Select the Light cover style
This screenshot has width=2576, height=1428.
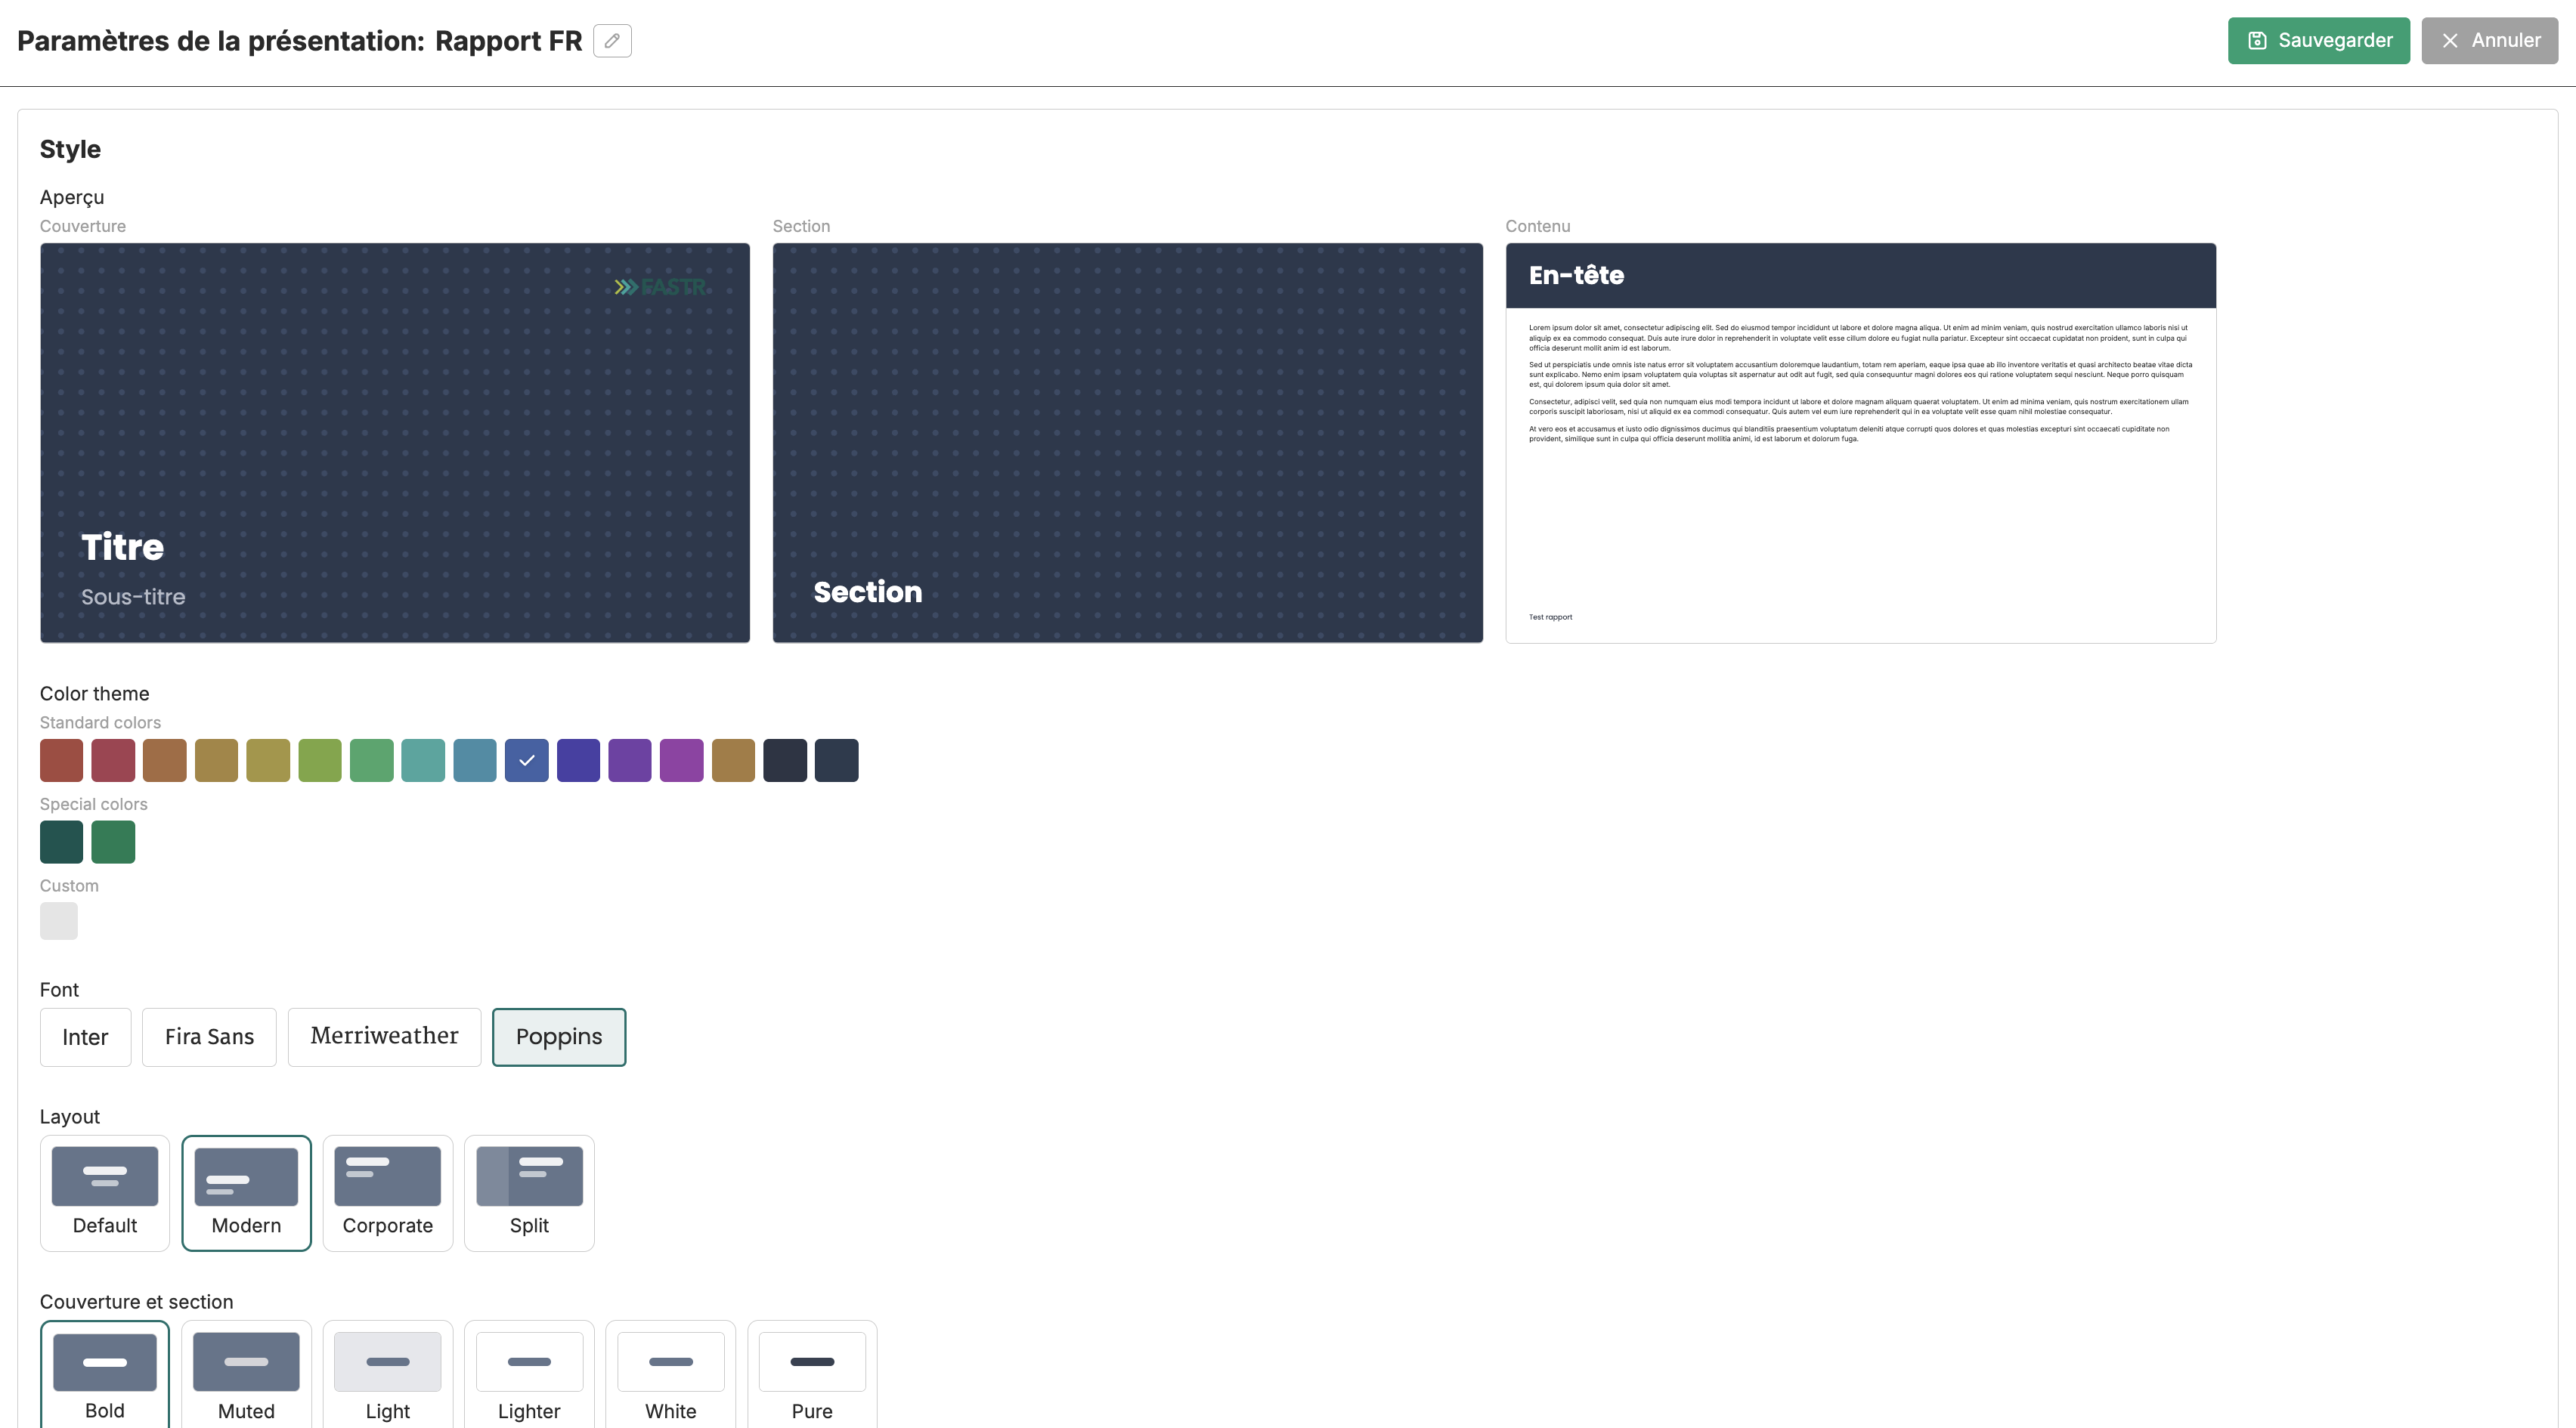(x=388, y=1375)
